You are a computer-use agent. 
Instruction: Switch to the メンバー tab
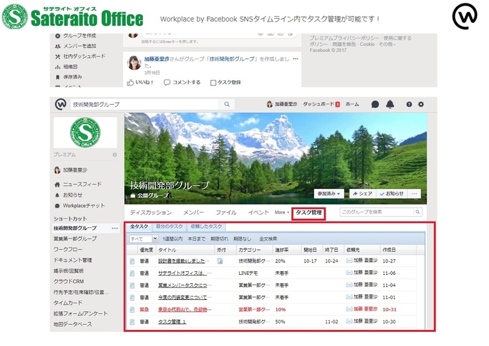(x=194, y=212)
